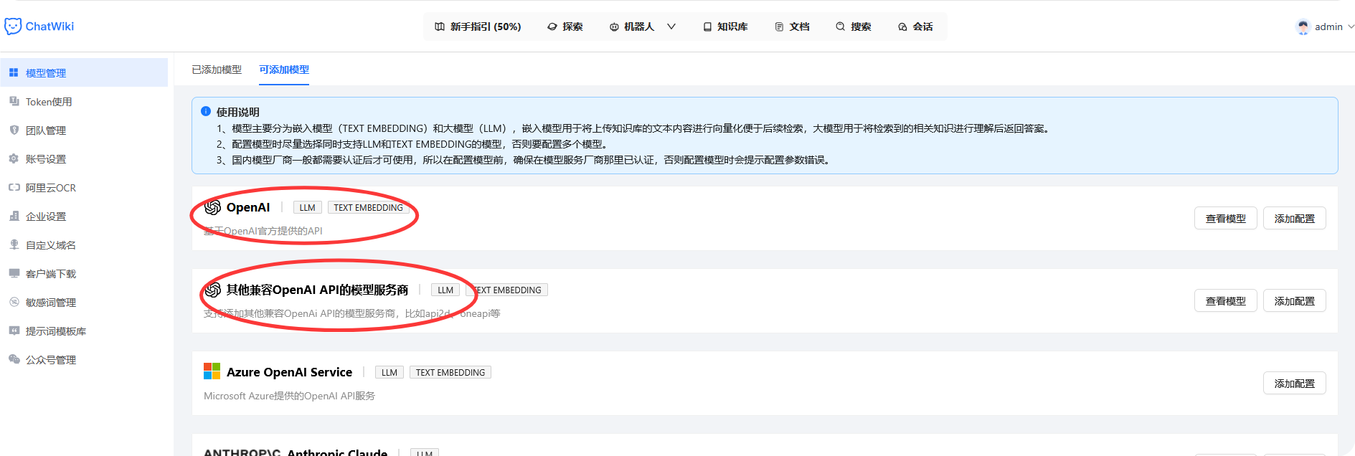Click Azure OpenAI Service TEXT EMBEDDING tag
This screenshot has height=456, width=1355.
[450, 372]
